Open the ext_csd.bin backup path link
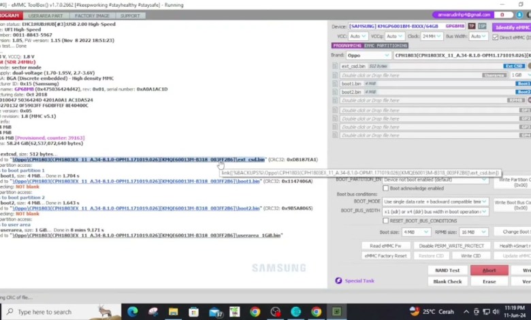The height and width of the screenshot is (320, 531). (x=138, y=159)
